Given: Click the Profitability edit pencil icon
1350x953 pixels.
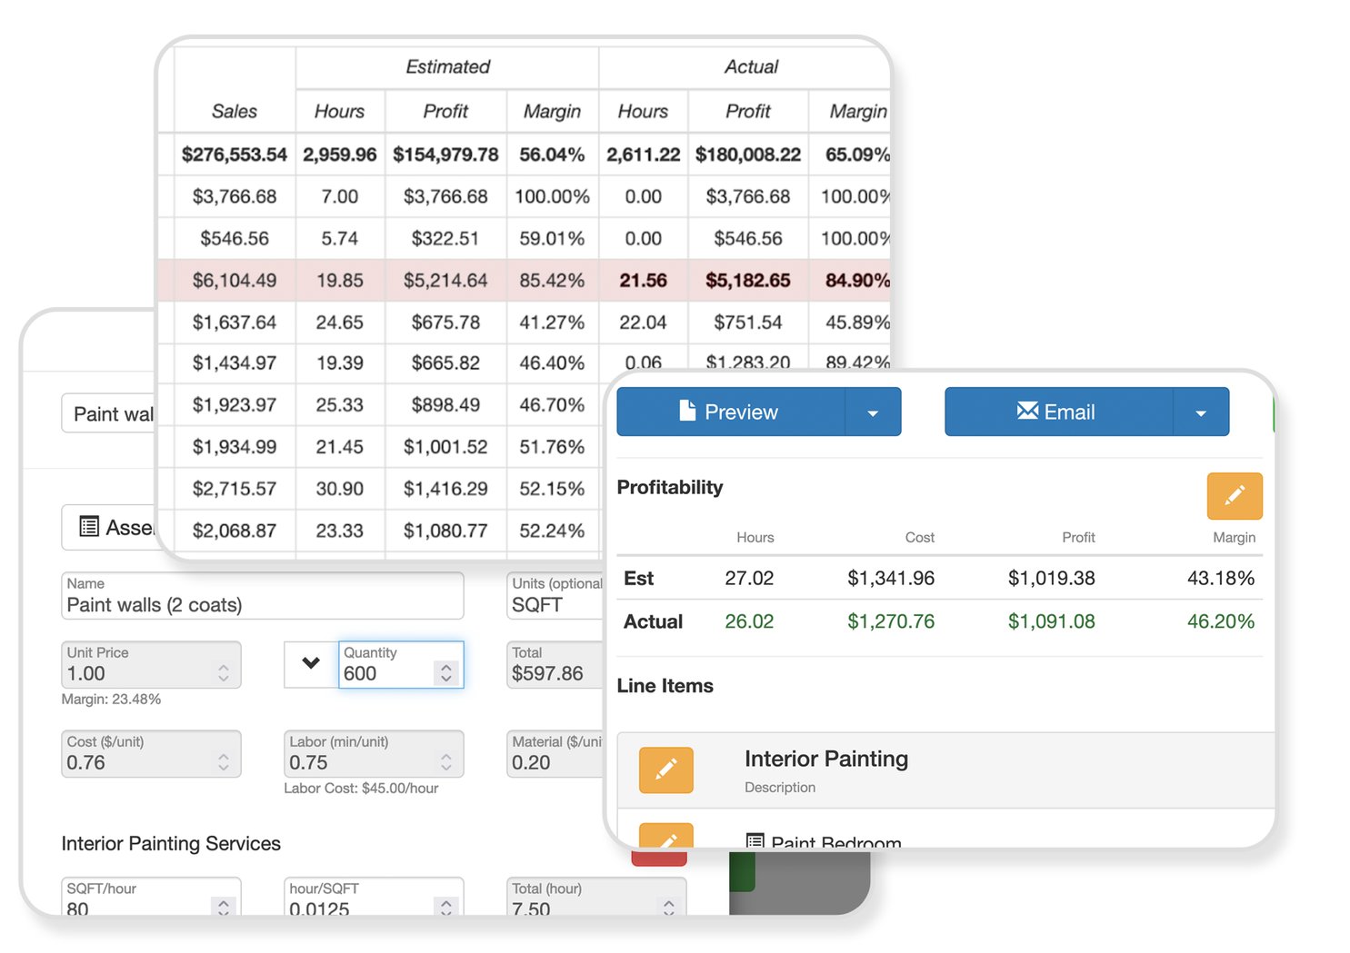Looking at the screenshot, I should 1234,495.
